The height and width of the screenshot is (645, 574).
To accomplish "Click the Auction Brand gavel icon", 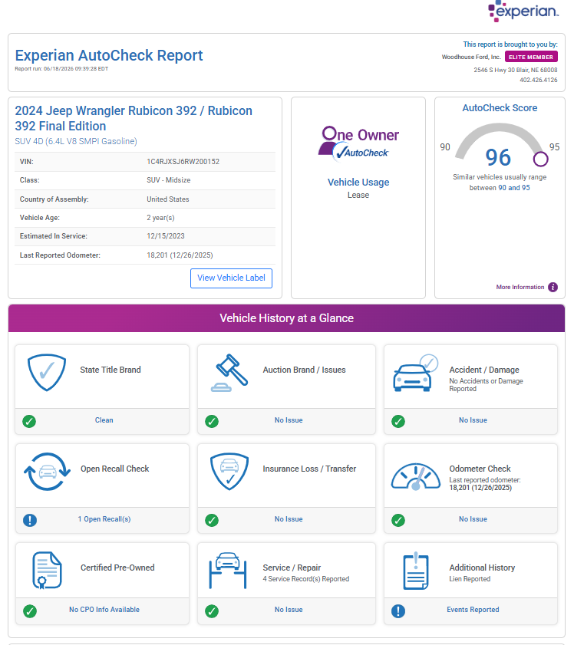I will point(229,373).
